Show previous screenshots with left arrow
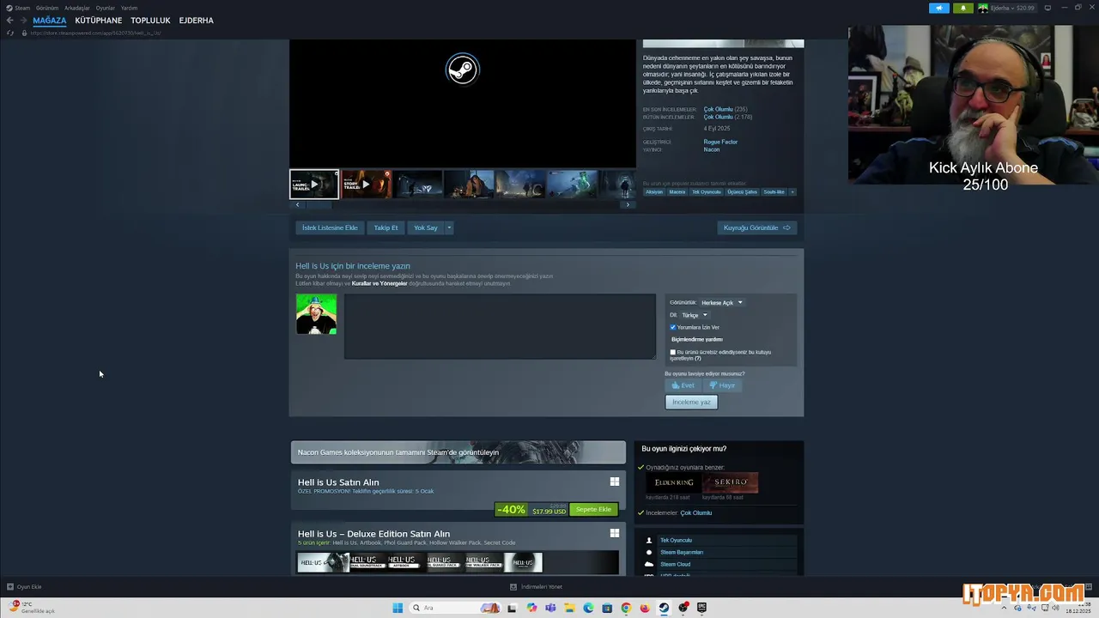Image resolution: width=1099 pixels, height=618 pixels. click(298, 204)
